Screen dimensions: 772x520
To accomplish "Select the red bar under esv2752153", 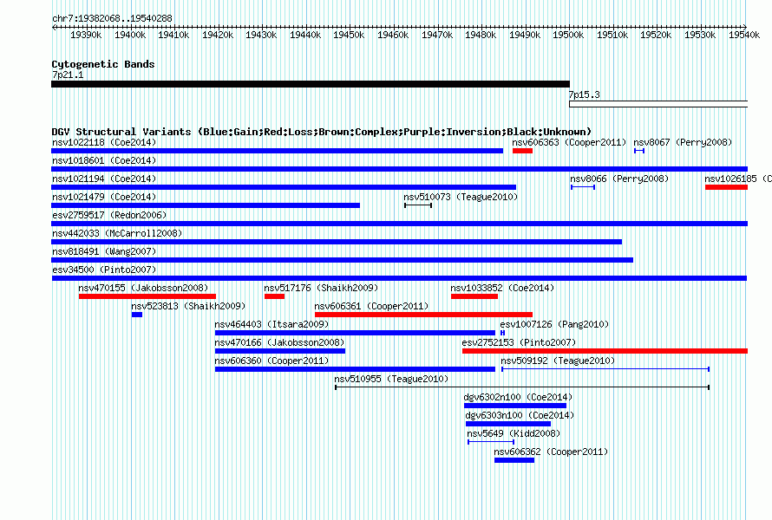I will click(x=605, y=351).
